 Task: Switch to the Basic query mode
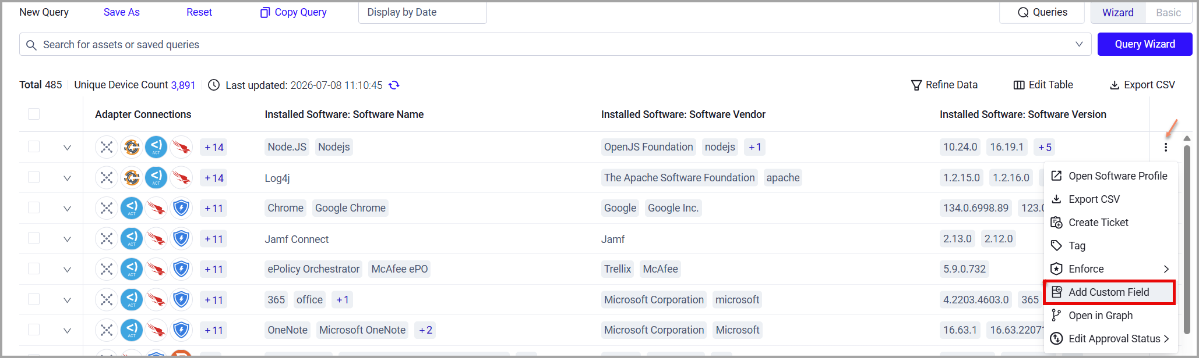point(1168,12)
